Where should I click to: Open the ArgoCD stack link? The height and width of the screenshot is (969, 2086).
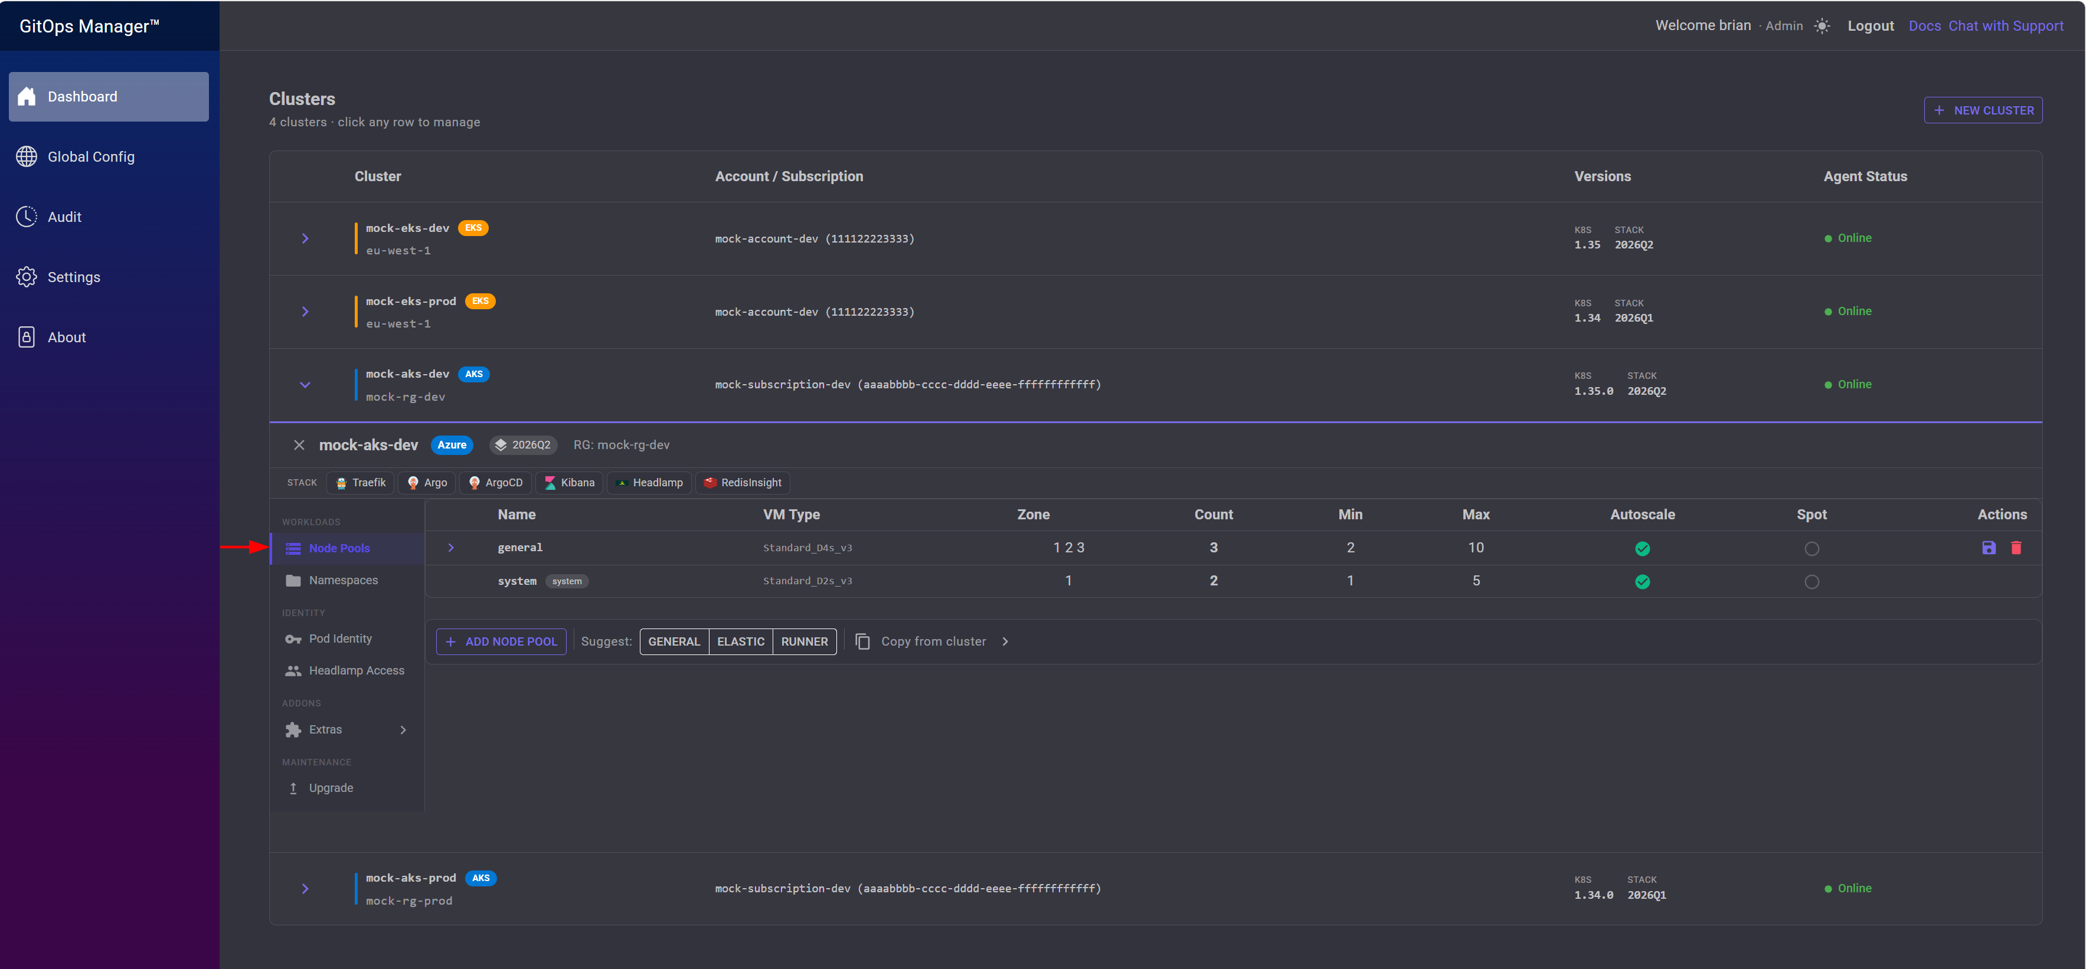tap(496, 483)
